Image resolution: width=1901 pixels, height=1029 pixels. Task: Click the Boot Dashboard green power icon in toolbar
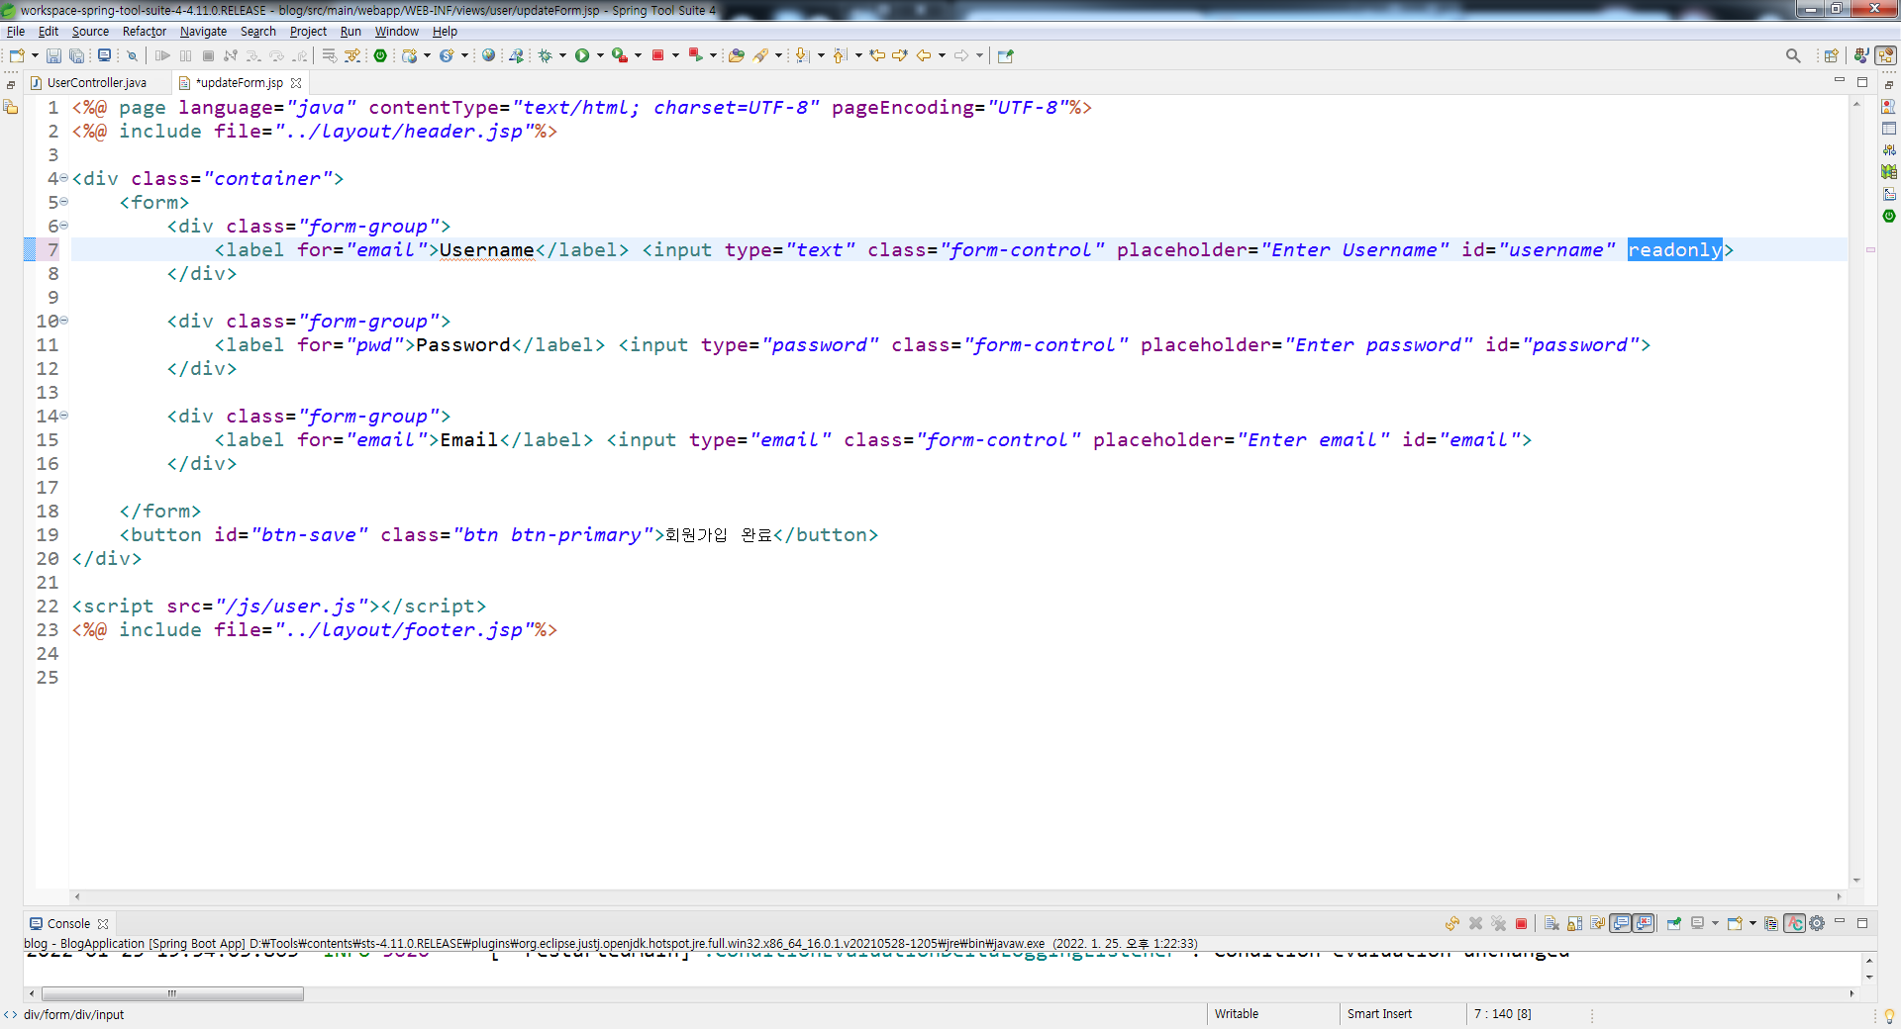coord(380,55)
